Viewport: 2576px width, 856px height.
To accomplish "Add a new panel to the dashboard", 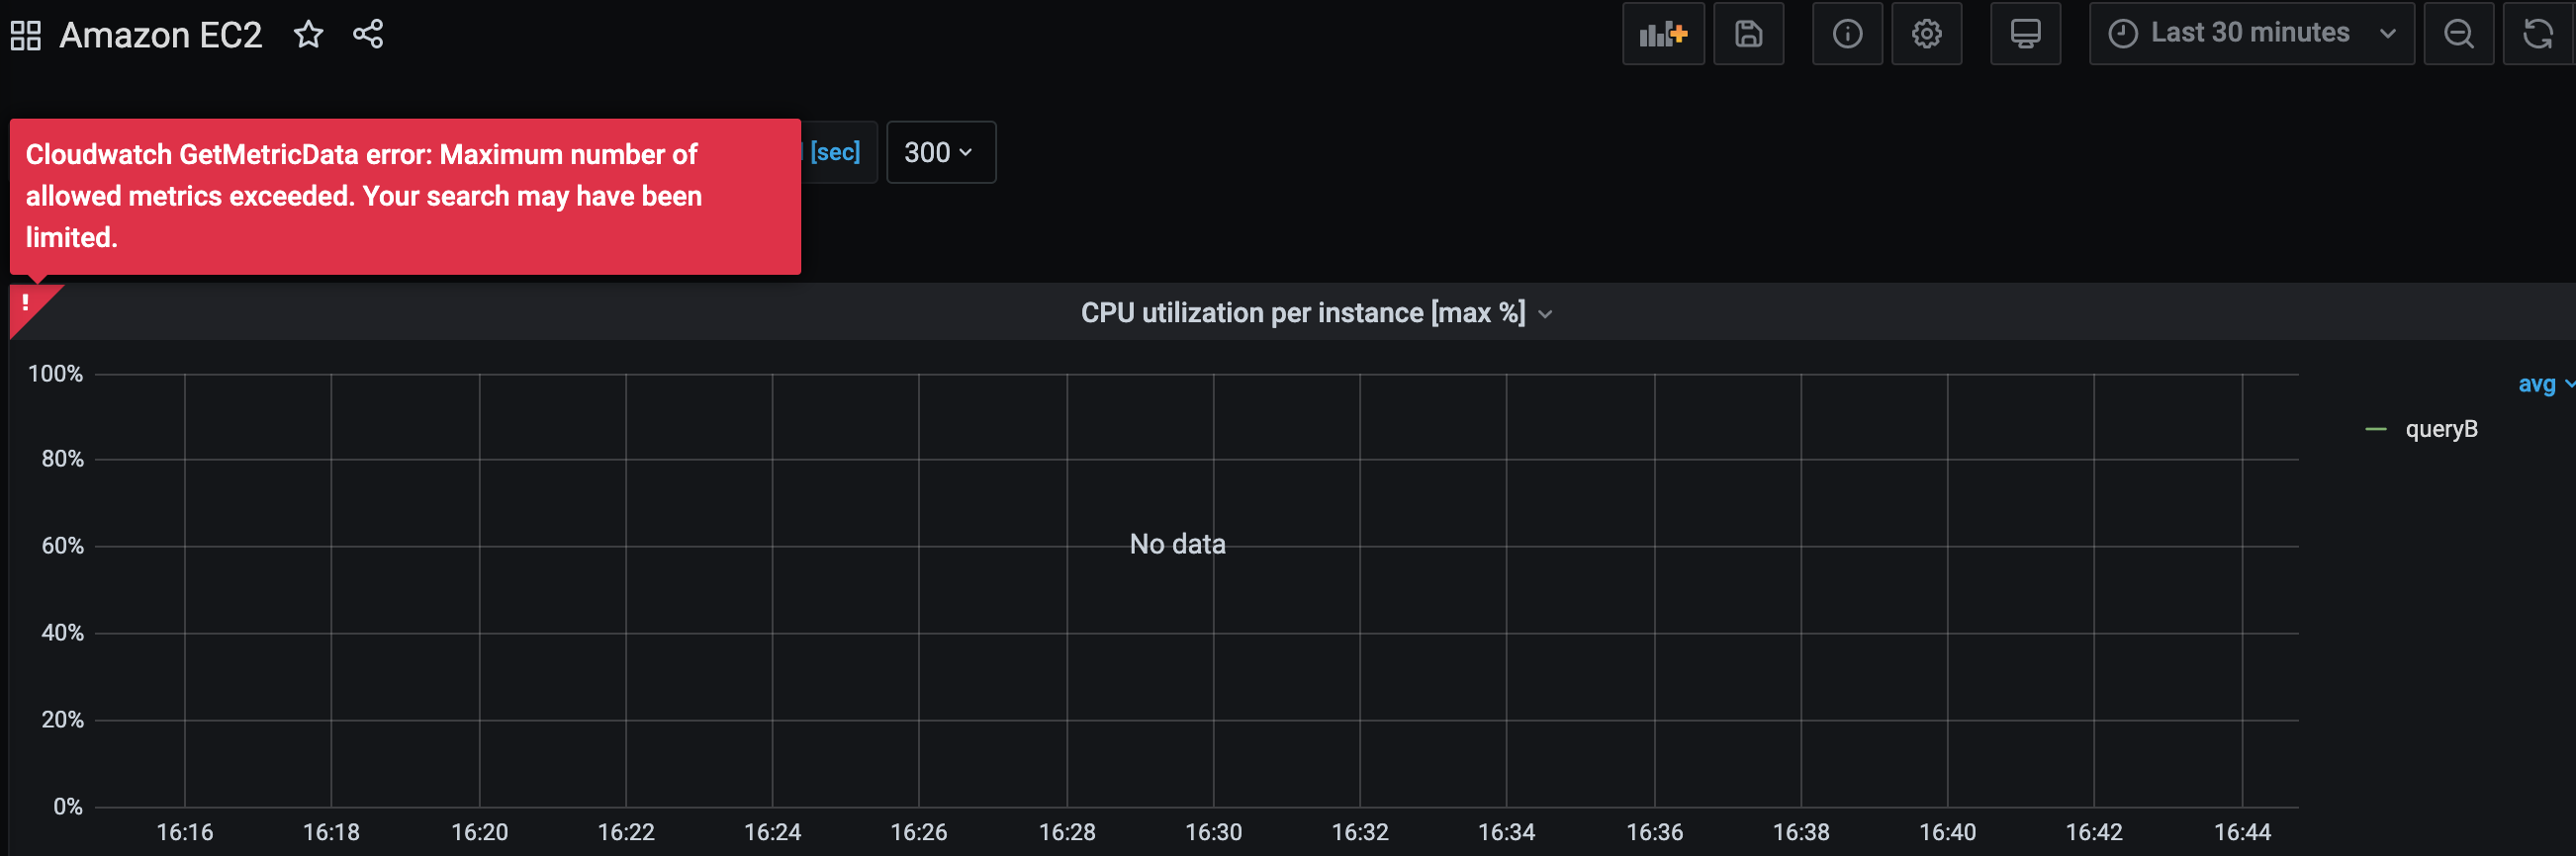I will pos(1663,33).
